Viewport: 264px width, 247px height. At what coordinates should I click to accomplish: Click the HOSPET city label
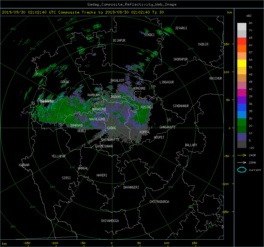click(159, 137)
